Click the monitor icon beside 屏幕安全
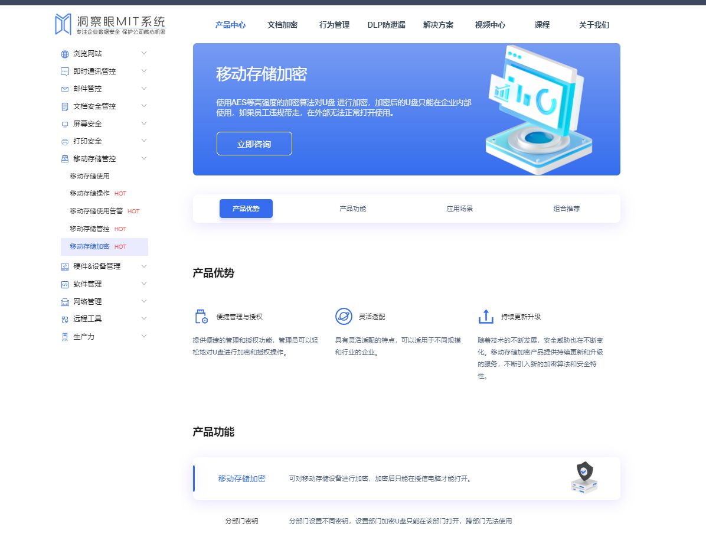The image size is (706, 537). 65,124
